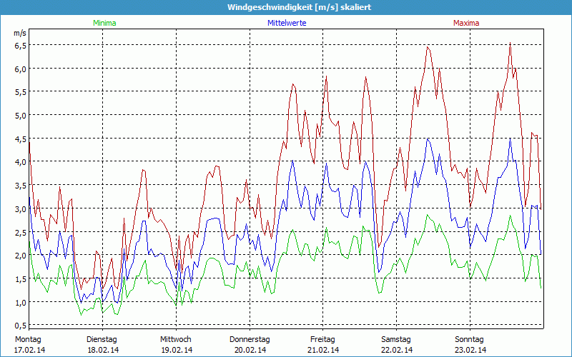Click the Dienstag day label
This screenshot has height=357, width=572.
[x=102, y=340]
